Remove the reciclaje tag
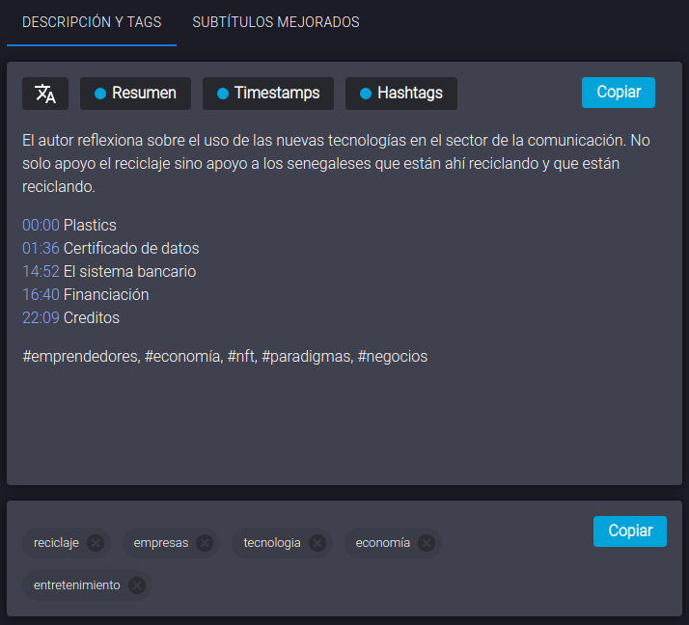This screenshot has width=689, height=625. [96, 543]
